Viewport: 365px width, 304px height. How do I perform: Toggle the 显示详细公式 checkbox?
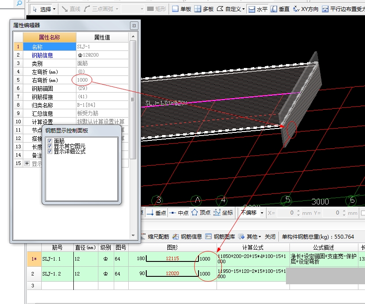point(50,151)
